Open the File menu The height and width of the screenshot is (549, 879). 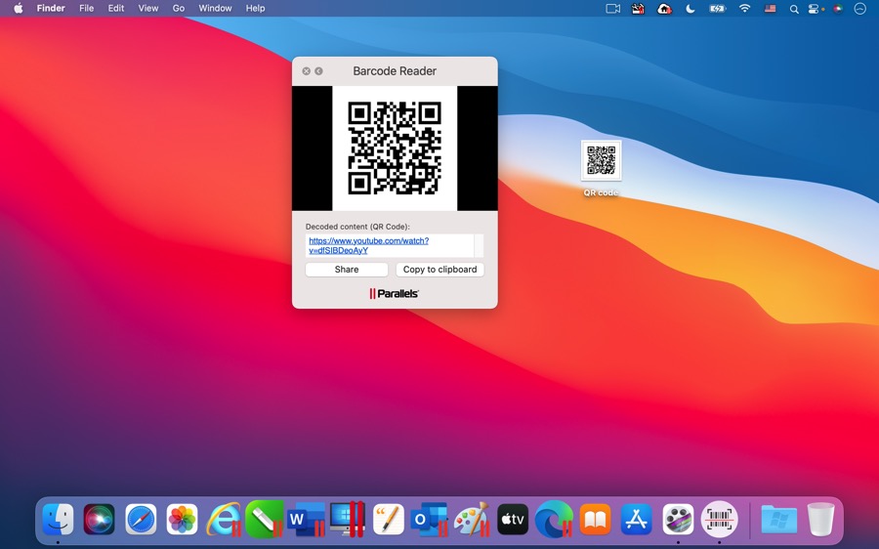pos(87,9)
